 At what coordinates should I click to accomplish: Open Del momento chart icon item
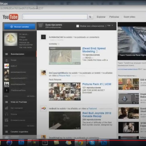(6, 108)
